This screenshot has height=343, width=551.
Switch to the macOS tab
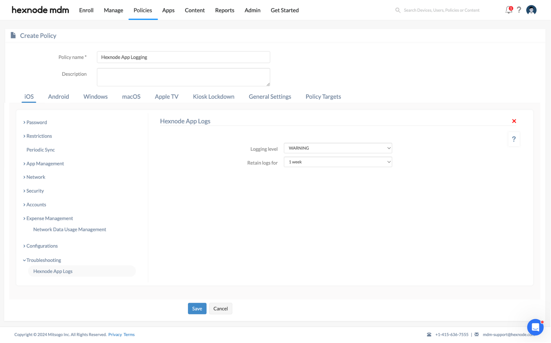point(131,97)
